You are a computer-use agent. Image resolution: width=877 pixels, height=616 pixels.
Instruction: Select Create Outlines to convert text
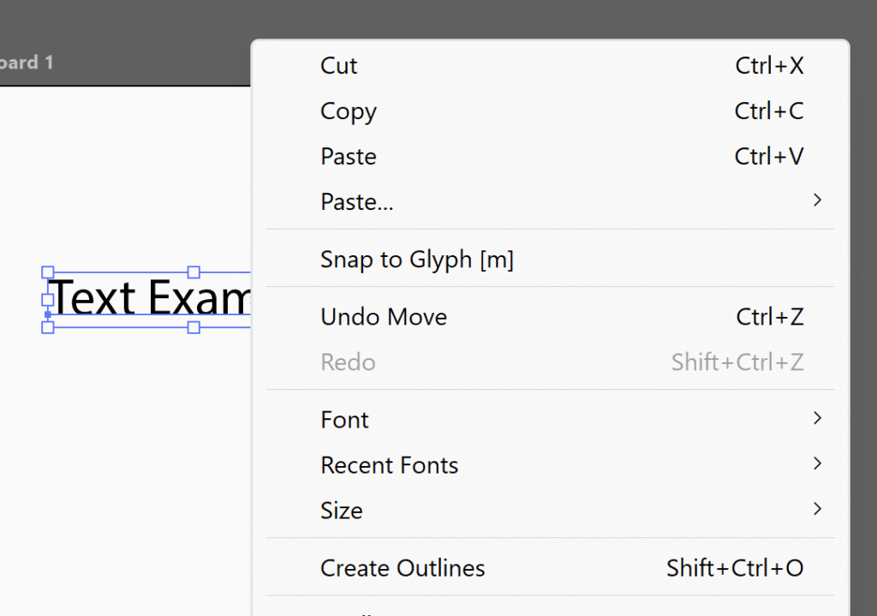coord(403,568)
